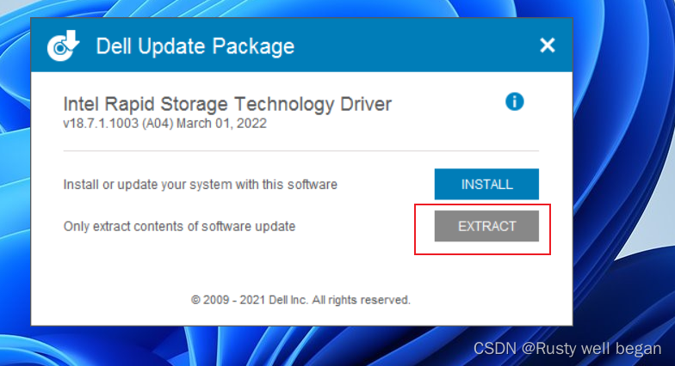Click "Only extract contents of software update" text
This screenshot has width=675, height=366.
179,226
